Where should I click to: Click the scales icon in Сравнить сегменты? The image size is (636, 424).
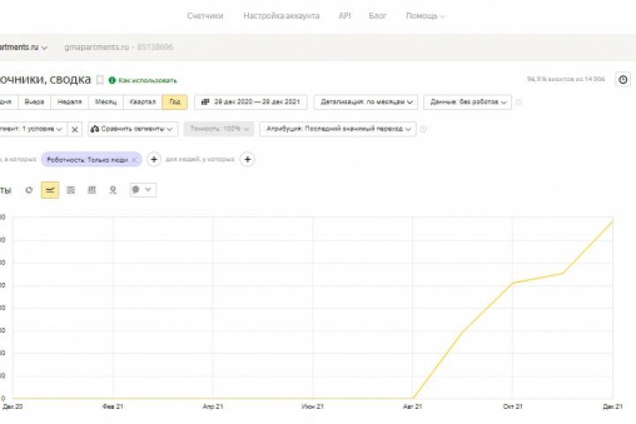click(95, 129)
